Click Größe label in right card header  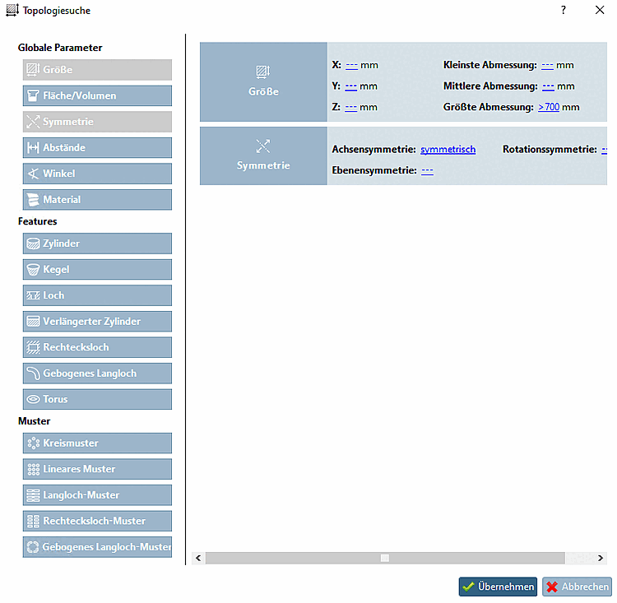[263, 91]
